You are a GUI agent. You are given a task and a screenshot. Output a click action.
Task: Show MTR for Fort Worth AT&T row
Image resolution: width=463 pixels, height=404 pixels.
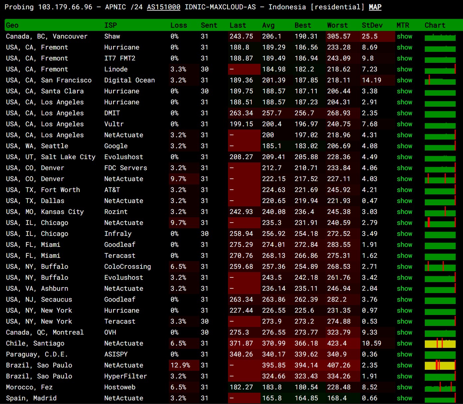point(404,190)
